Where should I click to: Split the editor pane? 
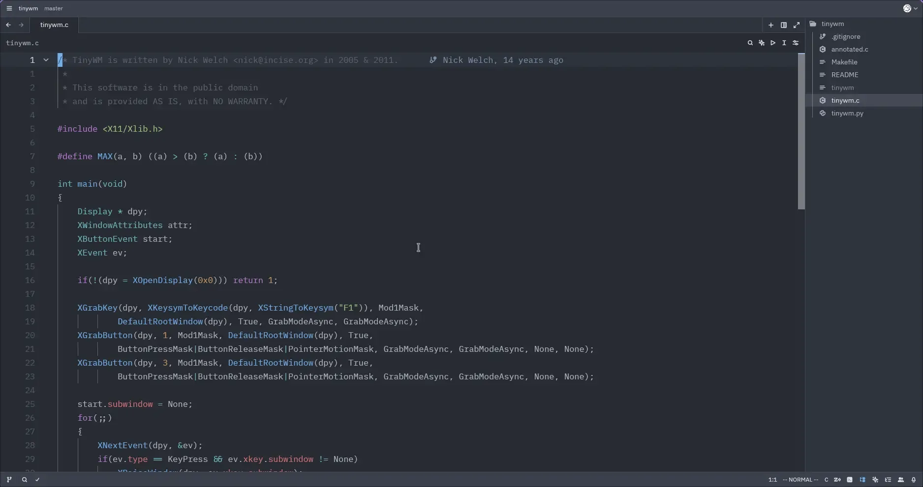coord(784,25)
